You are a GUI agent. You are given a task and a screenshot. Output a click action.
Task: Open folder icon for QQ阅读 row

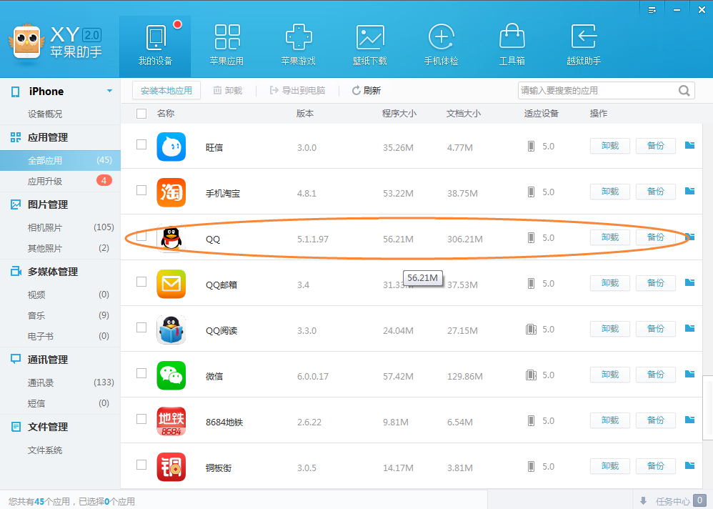pyautogui.click(x=690, y=328)
